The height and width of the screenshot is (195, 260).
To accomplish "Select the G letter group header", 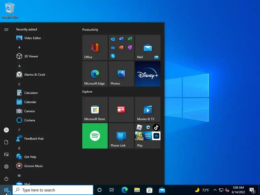I will point(19,148).
